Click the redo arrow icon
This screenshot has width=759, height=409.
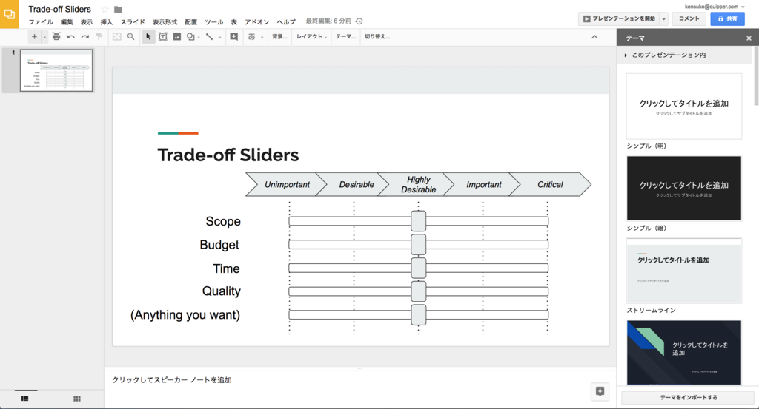point(85,37)
